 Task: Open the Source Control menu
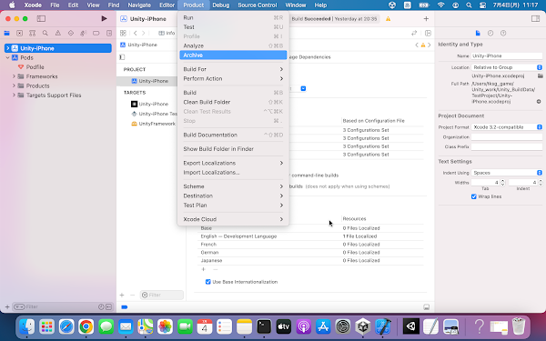point(257,5)
